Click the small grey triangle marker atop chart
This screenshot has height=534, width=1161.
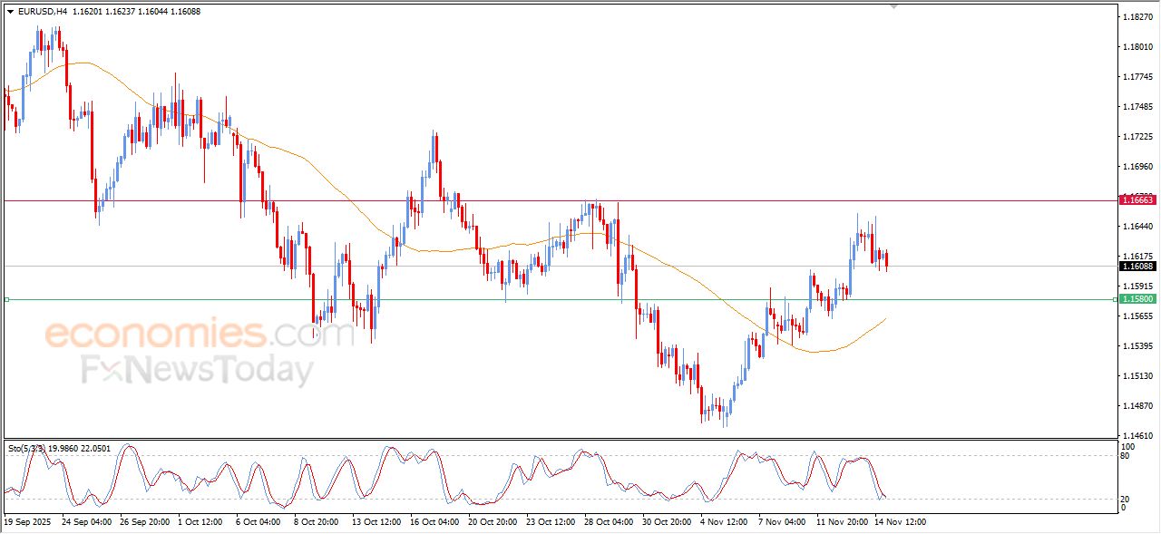tap(893, 6)
